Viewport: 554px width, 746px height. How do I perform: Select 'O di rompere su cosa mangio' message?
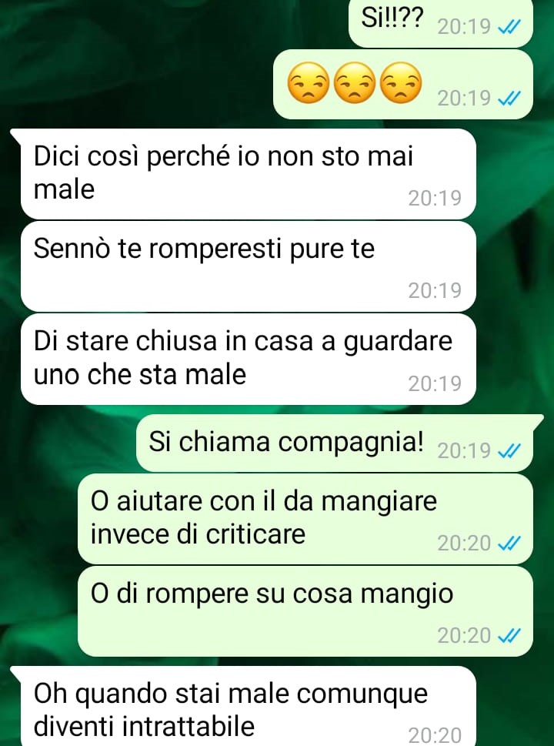305,612
